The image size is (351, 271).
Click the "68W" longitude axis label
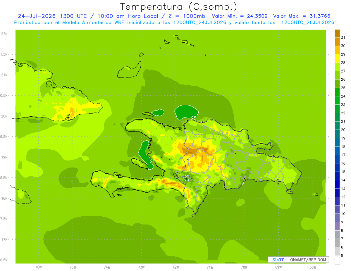pos(313,267)
